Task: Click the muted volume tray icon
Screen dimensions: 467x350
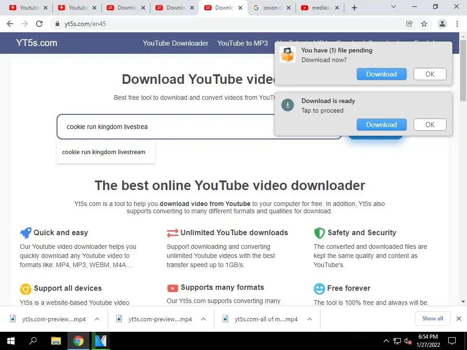Action: [408, 341]
